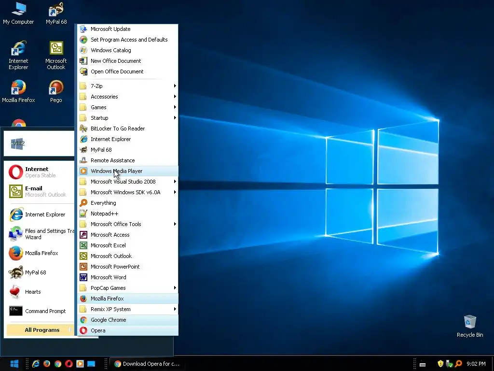Click Safely Remove Hardware tray icon
494x371 pixels.
pyautogui.click(x=449, y=364)
